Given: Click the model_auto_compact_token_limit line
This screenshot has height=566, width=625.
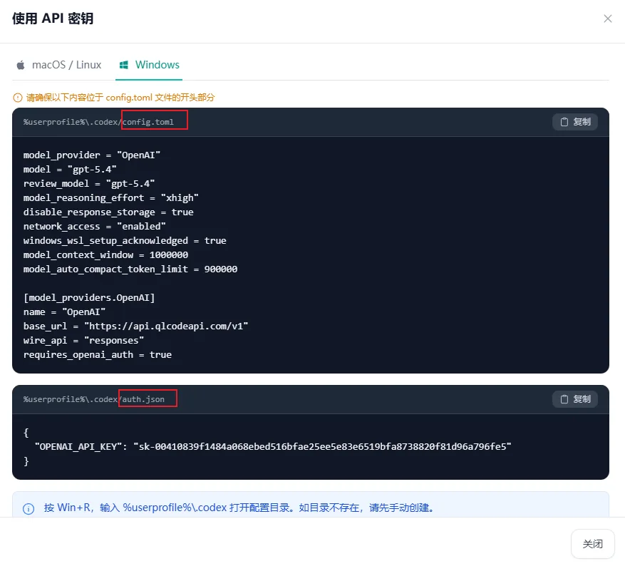Looking at the screenshot, I should 130,269.
